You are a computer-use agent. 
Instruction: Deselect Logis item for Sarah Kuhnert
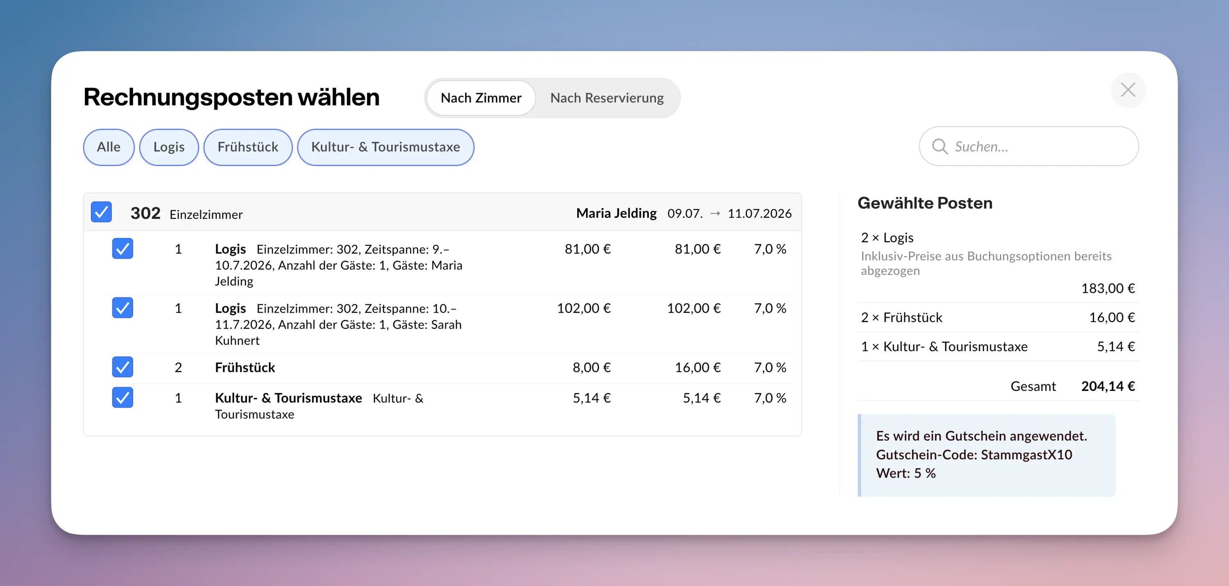122,307
